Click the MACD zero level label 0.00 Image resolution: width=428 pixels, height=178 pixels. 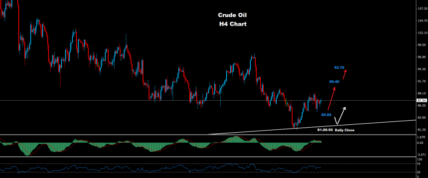pyautogui.click(x=420, y=143)
